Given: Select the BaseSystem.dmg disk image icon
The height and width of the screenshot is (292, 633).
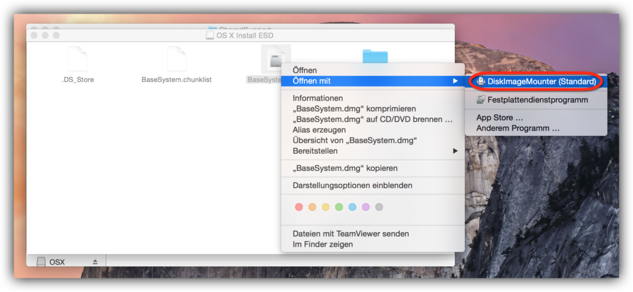Looking at the screenshot, I should point(276,60).
